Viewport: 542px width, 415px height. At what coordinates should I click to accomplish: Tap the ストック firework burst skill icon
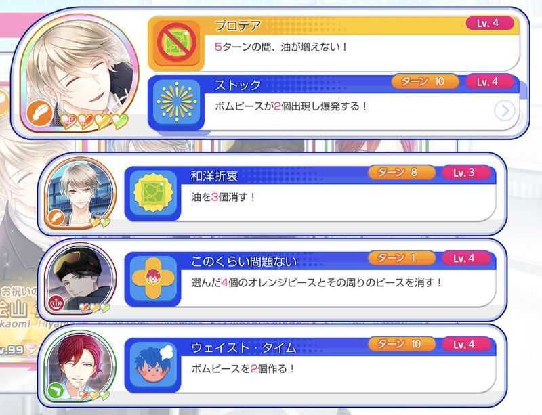pyautogui.click(x=176, y=102)
